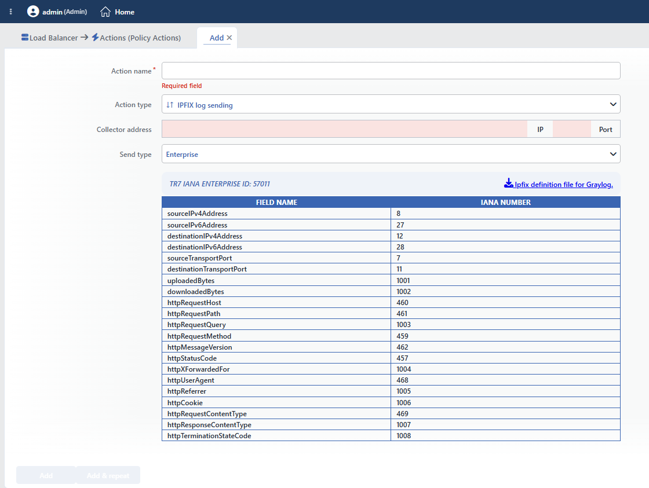Click the downloadedBytes field name

coord(195,292)
